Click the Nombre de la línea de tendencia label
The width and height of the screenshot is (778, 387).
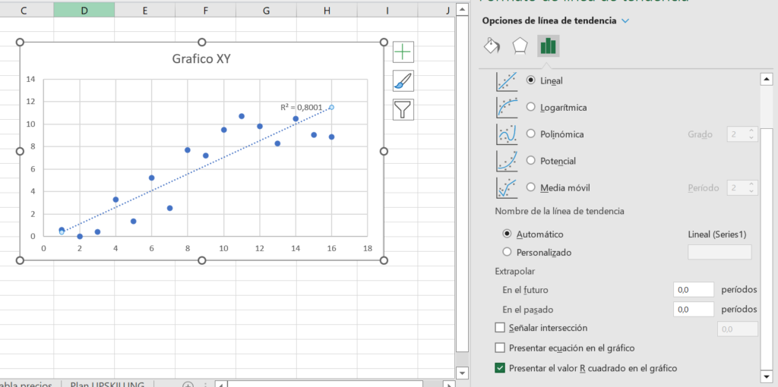click(x=559, y=211)
